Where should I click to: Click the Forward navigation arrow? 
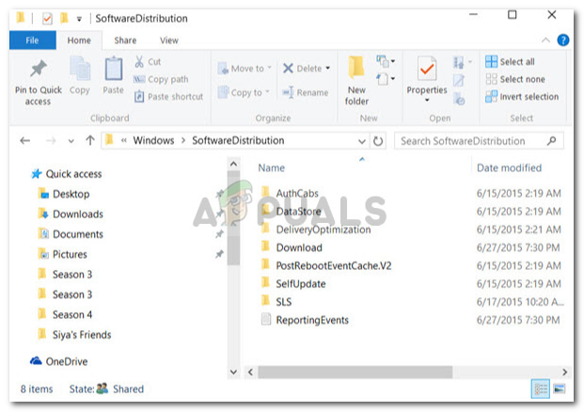pos(51,141)
